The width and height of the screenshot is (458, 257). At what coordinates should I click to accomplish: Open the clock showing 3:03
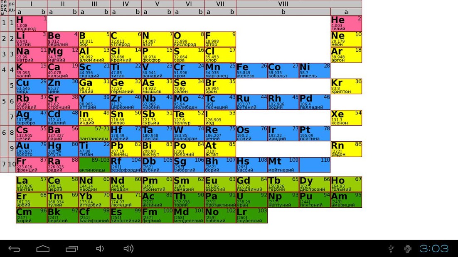point(434,249)
